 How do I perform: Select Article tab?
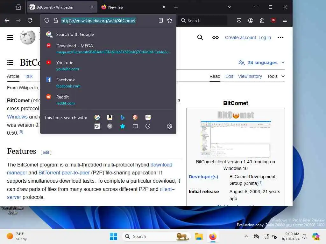[13, 76]
